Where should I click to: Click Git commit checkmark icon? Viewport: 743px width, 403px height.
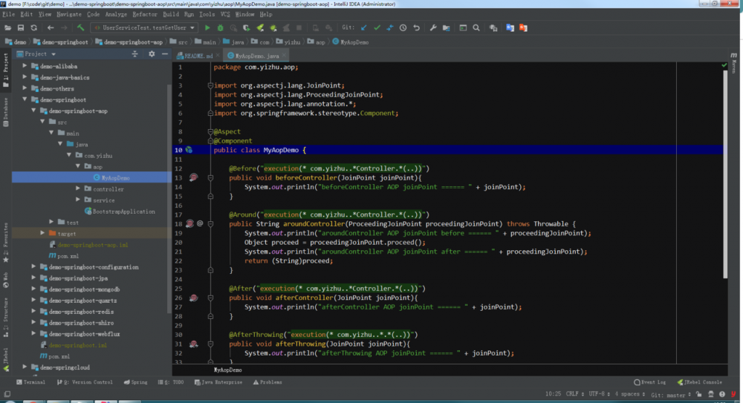tap(377, 27)
